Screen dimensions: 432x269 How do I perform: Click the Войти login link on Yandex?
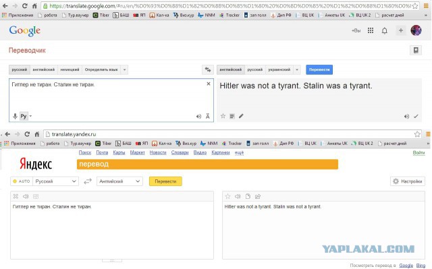point(418,152)
